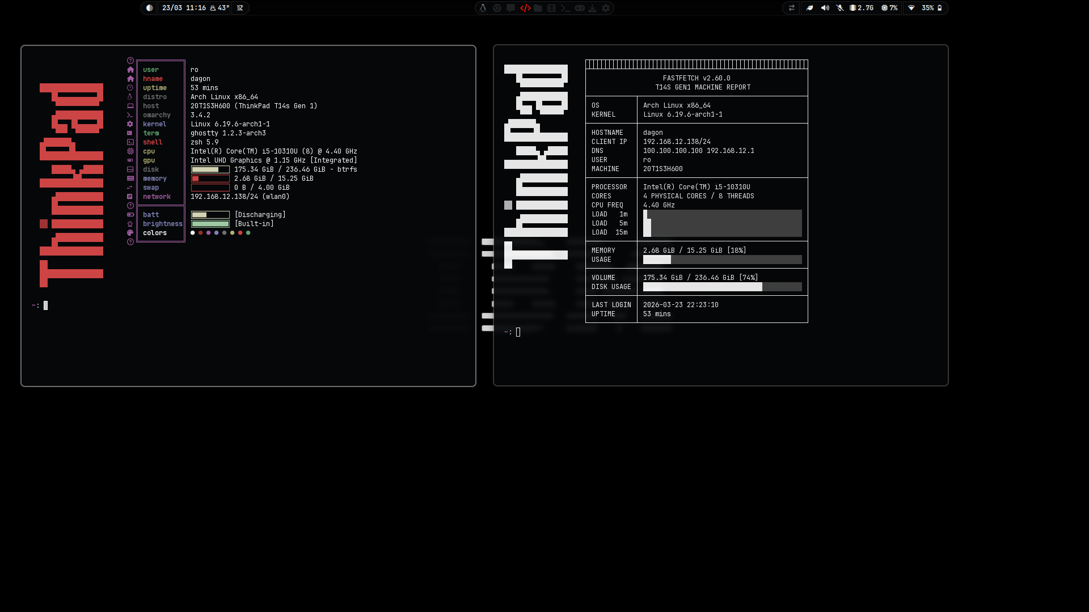The height and width of the screenshot is (612, 1089).
Task: Click the brightness level bar in left terminal
Action: (210, 224)
